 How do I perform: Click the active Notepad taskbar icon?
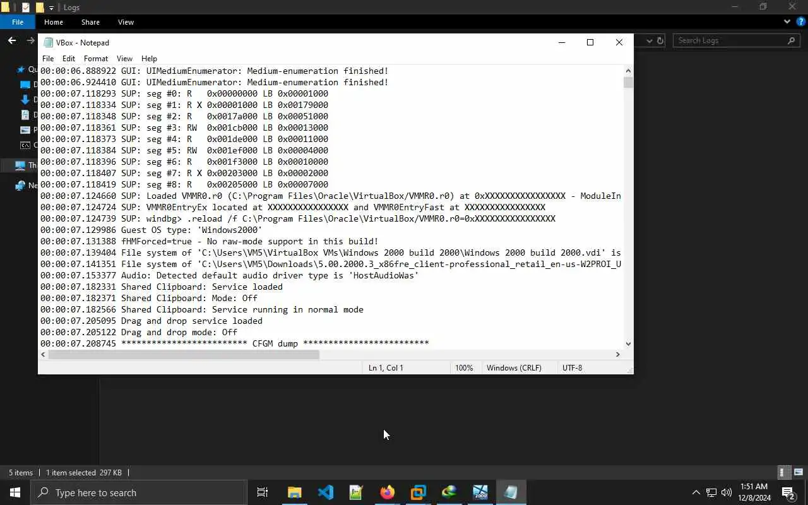pos(511,492)
